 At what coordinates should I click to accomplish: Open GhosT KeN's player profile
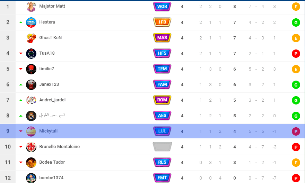50,37
